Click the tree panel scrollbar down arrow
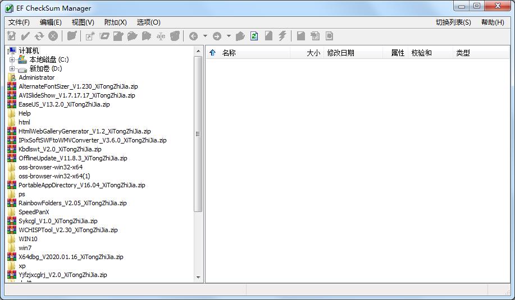515x300 pixels. pyautogui.click(x=198, y=277)
